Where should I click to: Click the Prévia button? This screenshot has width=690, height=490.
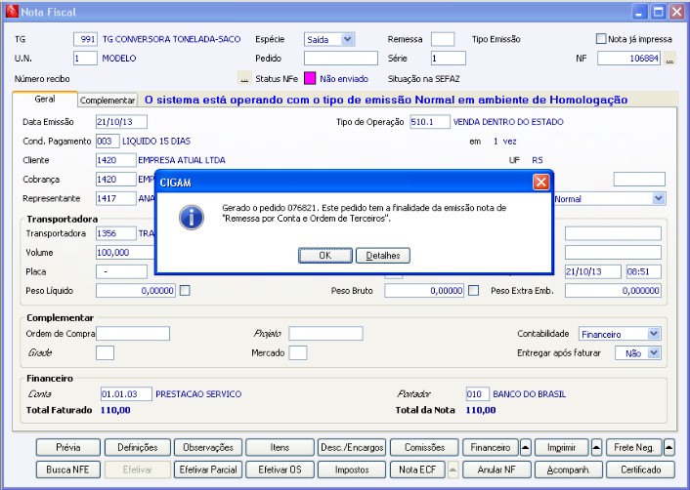pos(68,447)
